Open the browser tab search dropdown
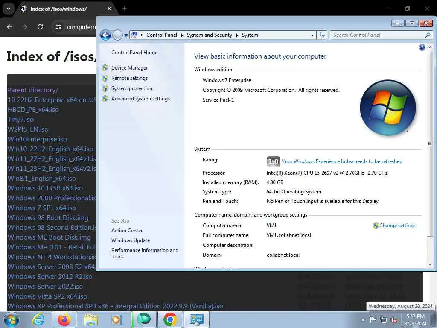Viewport: 437px width, 328px height. click(x=9, y=9)
